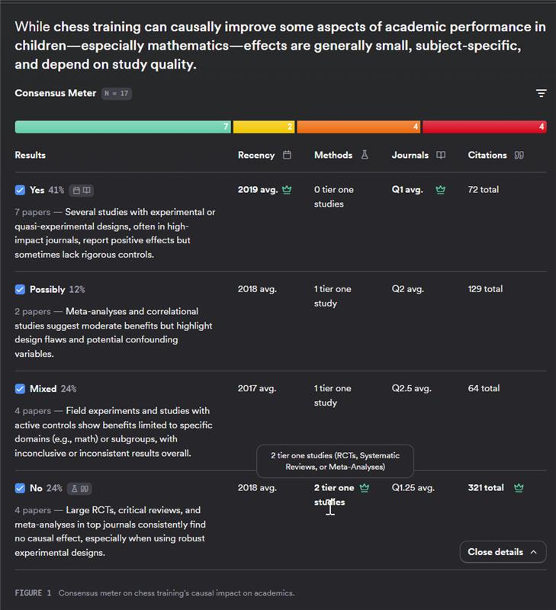Select the red No segment of the meter
556x610 pixels.
(x=484, y=127)
